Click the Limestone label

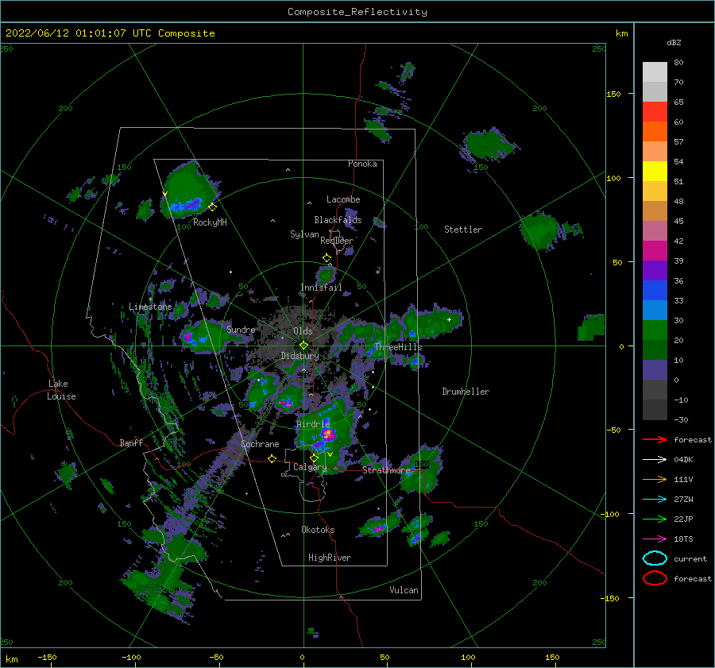[x=150, y=307]
